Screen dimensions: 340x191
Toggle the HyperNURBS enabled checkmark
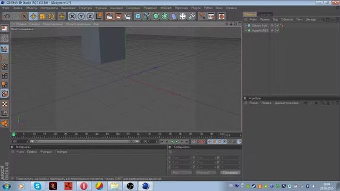[277, 31]
